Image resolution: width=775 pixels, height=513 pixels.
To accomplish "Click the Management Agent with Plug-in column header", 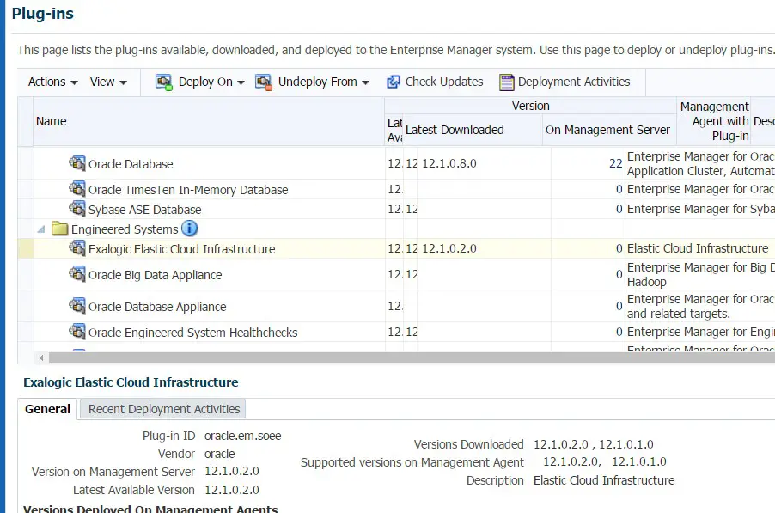I will [x=714, y=121].
